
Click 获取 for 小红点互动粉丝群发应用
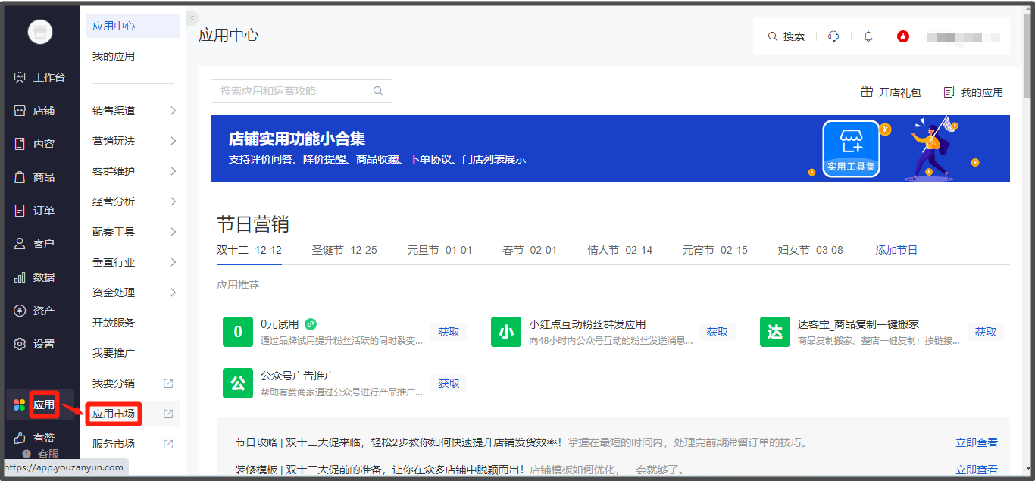click(717, 332)
